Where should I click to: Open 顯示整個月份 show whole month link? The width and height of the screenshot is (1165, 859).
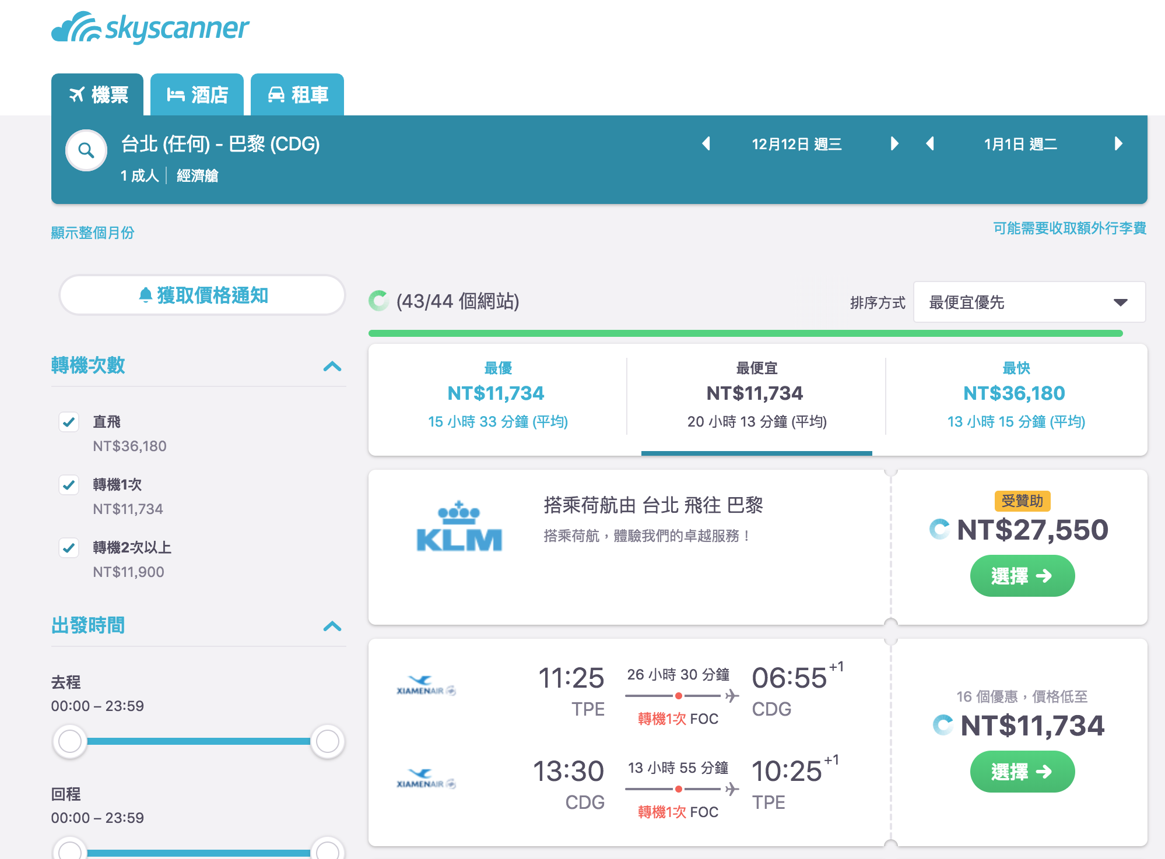point(93,233)
